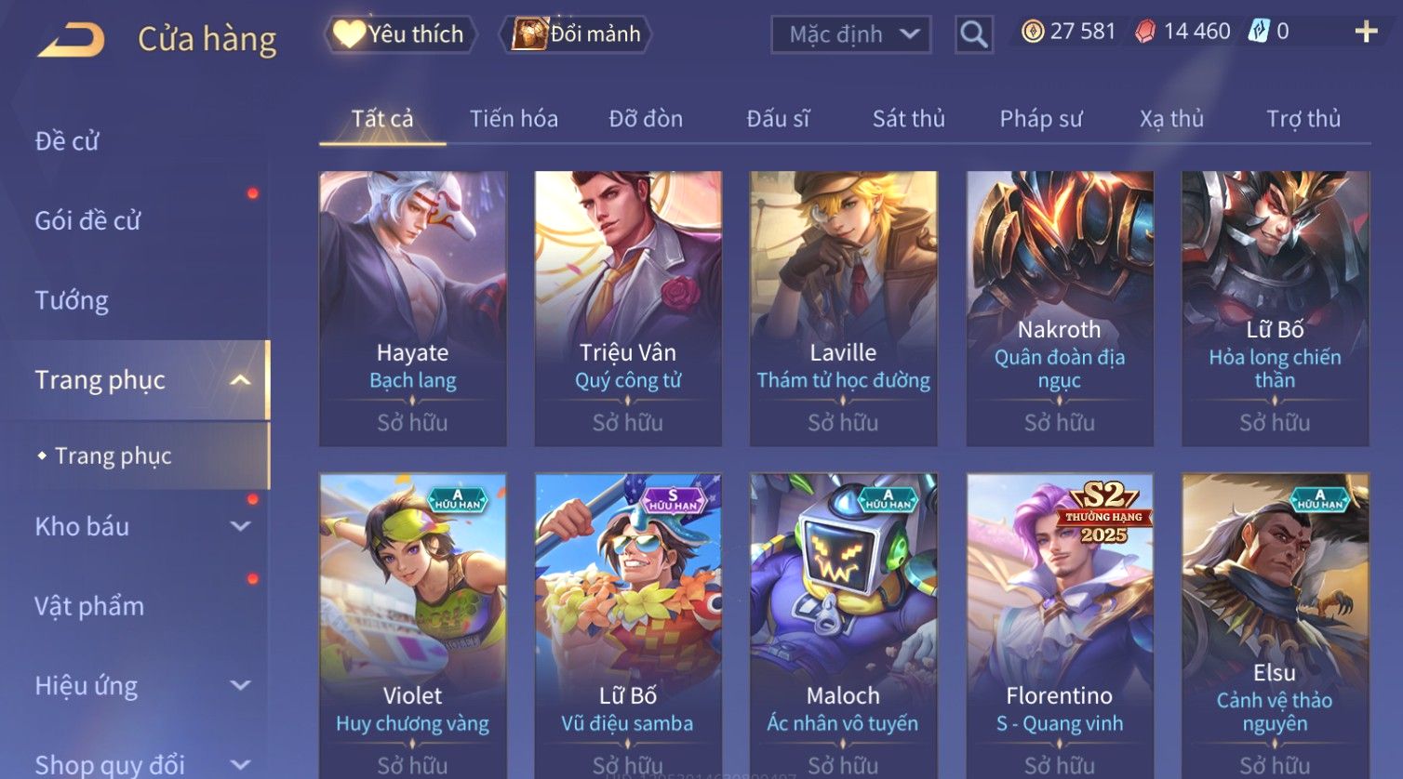Viewport: 1403px width, 779px height.
Task: Tap the back arrow icon
Action: 70,40
